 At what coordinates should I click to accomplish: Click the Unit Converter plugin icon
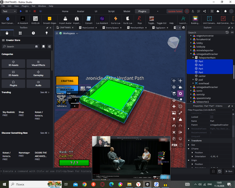tap(210, 19)
